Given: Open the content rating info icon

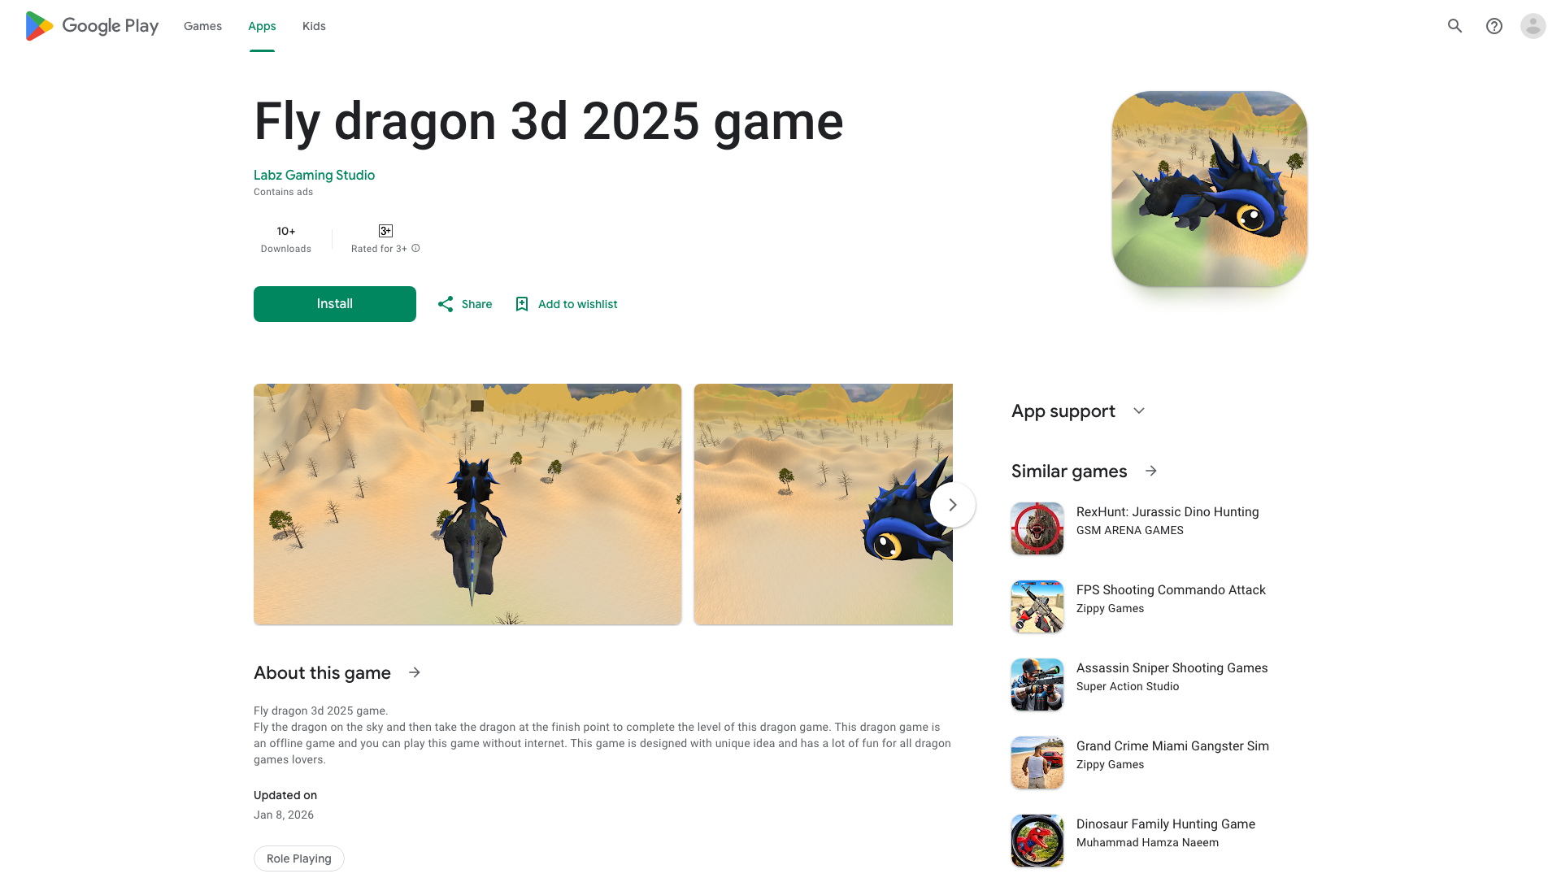Looking at the screenshot, I should [415, 249].
